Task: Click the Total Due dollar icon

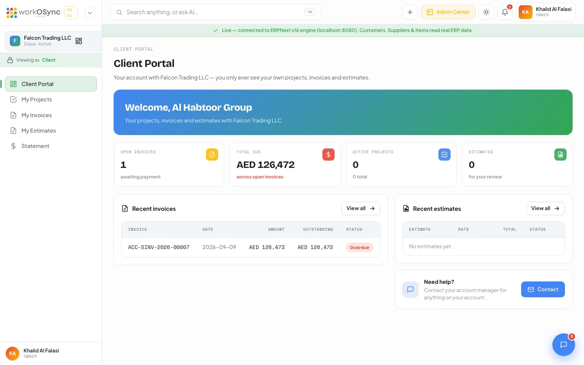Action: [x=328, y=155]
